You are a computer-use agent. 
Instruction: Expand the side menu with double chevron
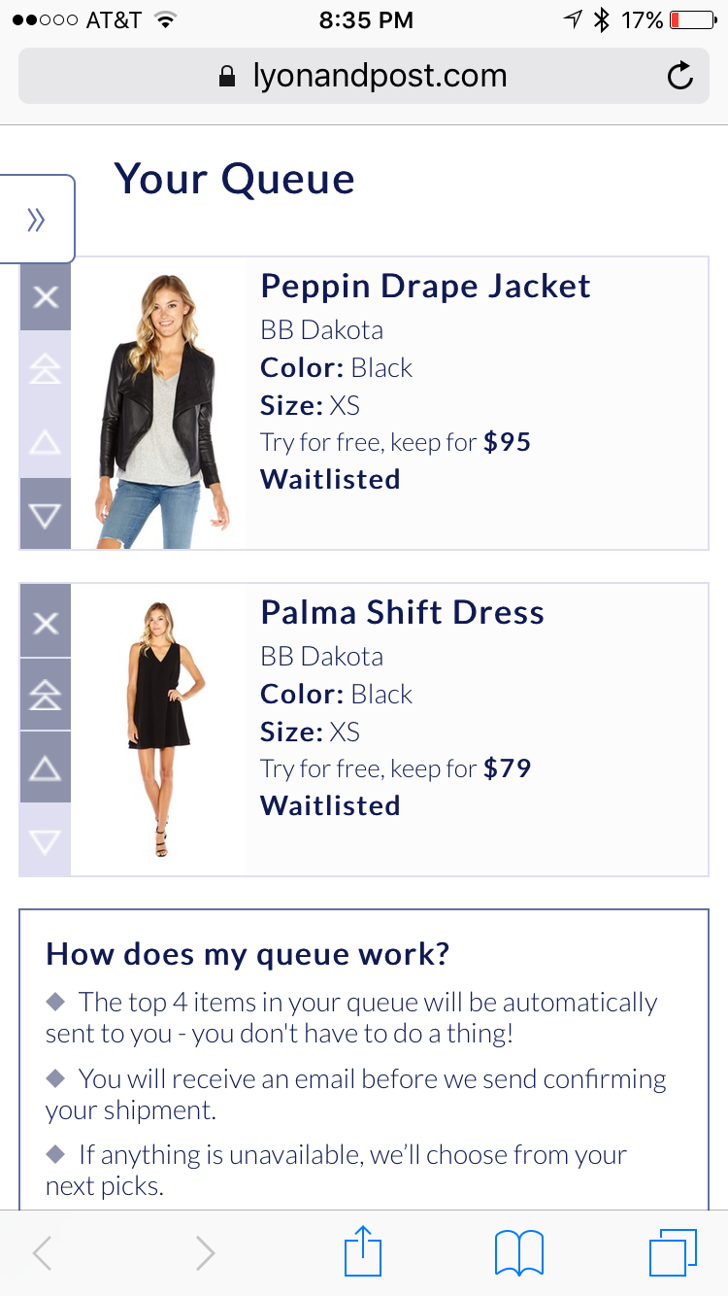tap(37, 220)
